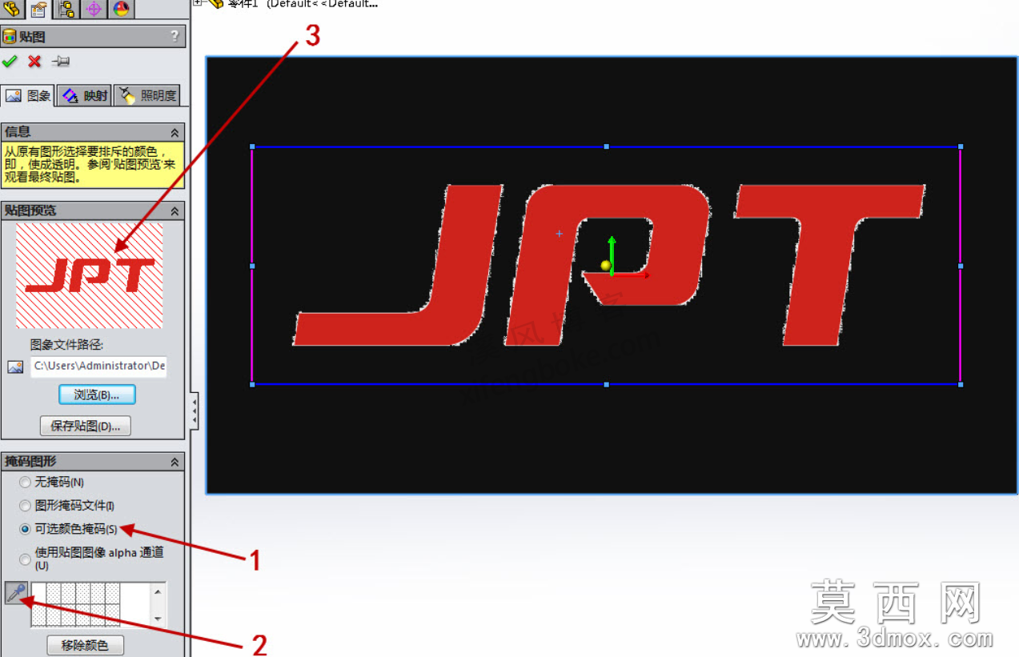
Task: Open the DimXpertManager crosshair tab
Action: 94,9
